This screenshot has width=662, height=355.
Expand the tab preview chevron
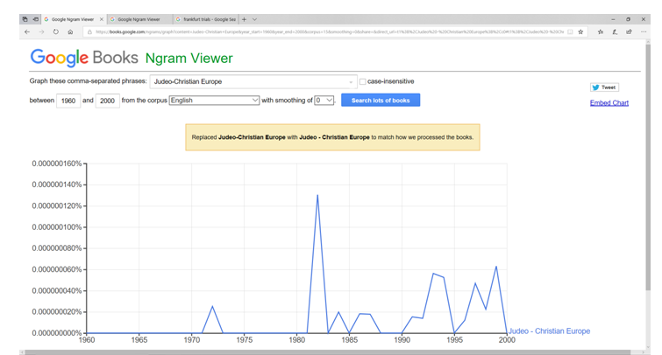coord(254,19)
